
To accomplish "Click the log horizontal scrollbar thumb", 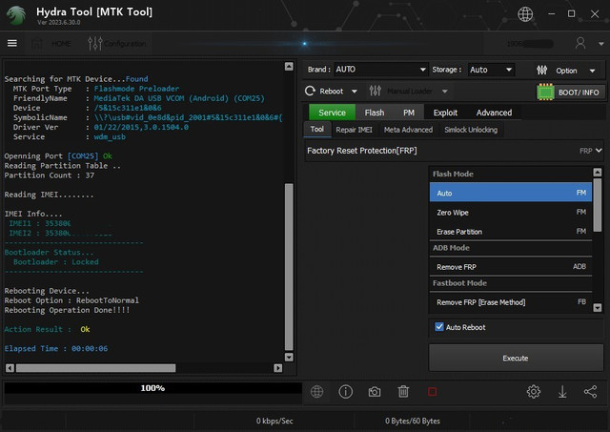I will pyautogui.click(x=95, y=368).
